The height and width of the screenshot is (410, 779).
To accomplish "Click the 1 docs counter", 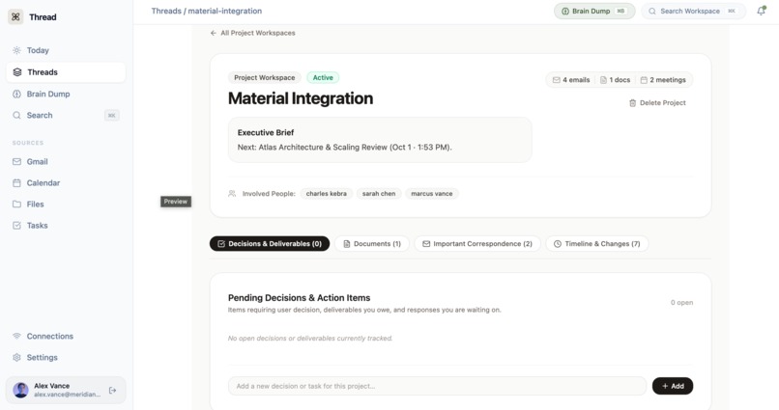I will click(x=615, y=80).
